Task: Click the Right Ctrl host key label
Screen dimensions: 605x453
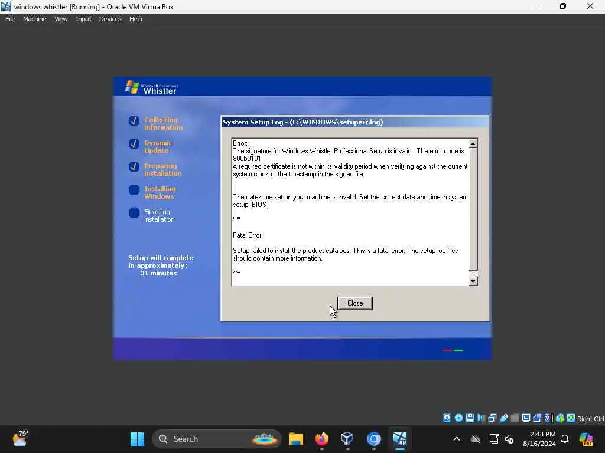Action: tap(590, 419)
